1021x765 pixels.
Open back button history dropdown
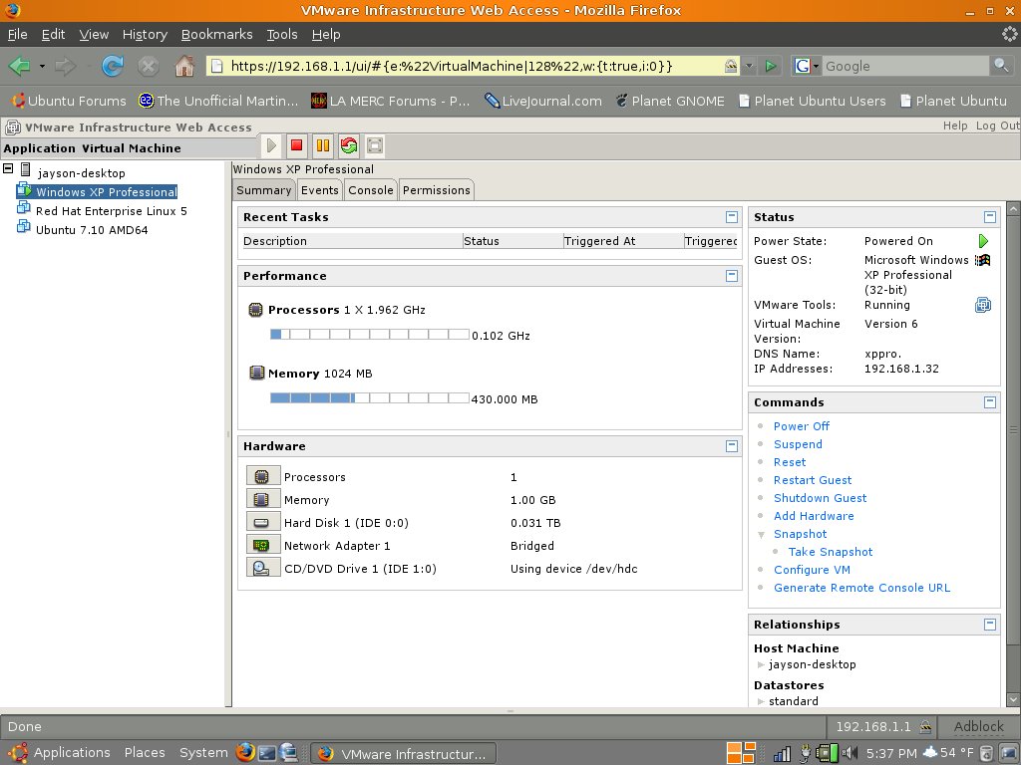pyautogui.click(x=42, y=66)
